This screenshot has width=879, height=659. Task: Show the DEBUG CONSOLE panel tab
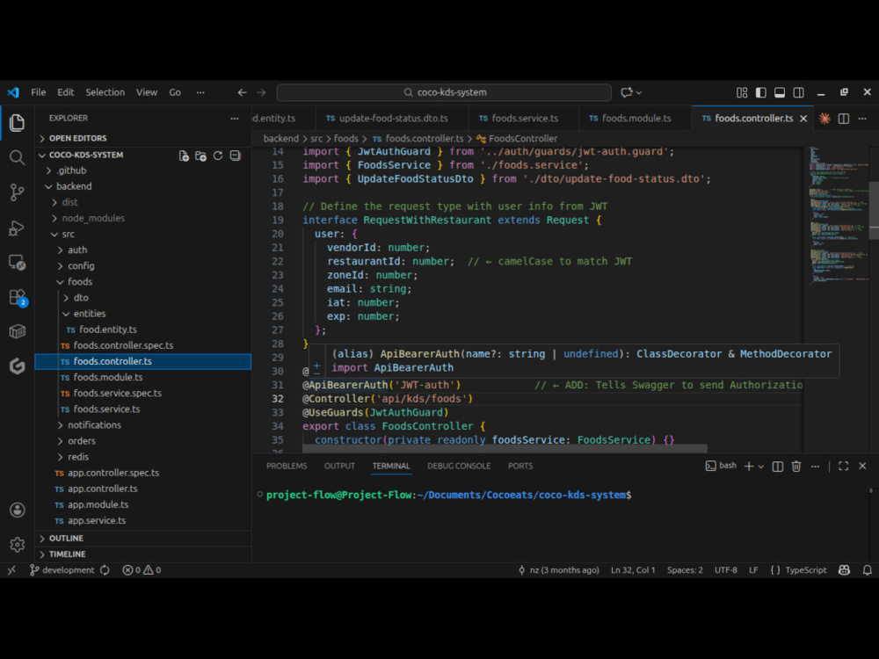[459, 467]
